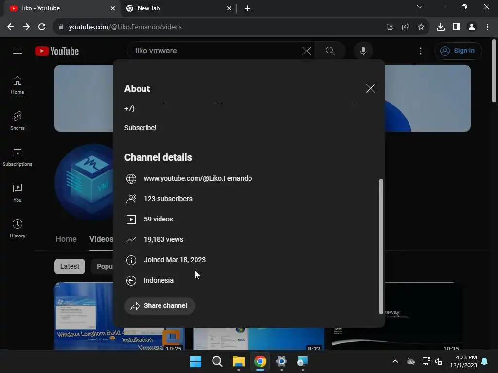The height and width of the screenshot is (373, 498).
Task: Click the address bar URL
Action: (125, 27)
